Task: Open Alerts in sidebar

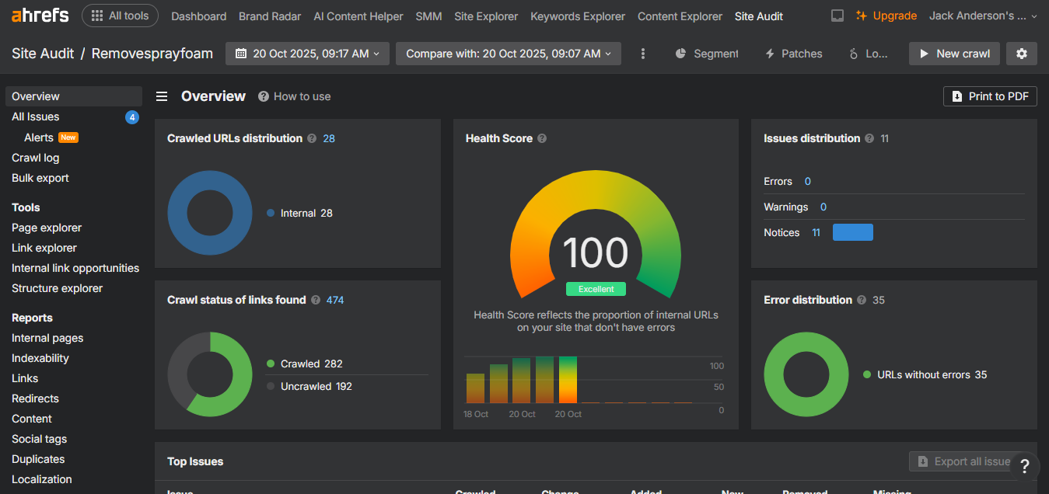Action: 39,137
